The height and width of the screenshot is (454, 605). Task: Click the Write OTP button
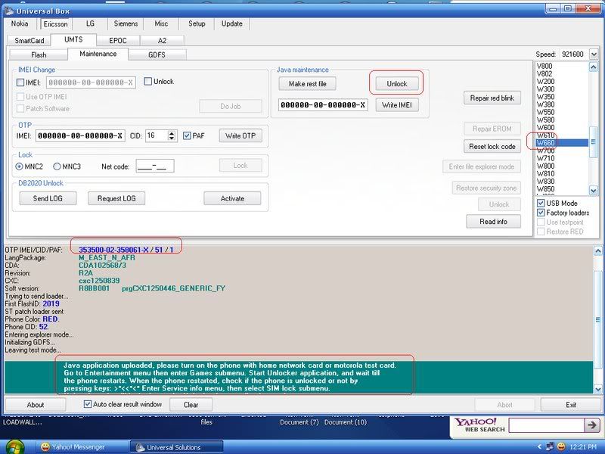click(240, 135)
